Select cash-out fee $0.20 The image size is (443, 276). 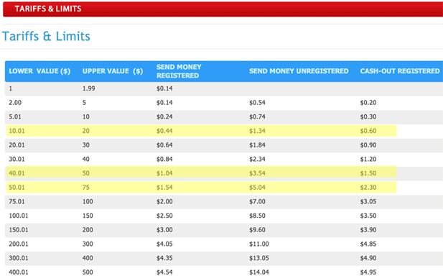tap(368, 103)
